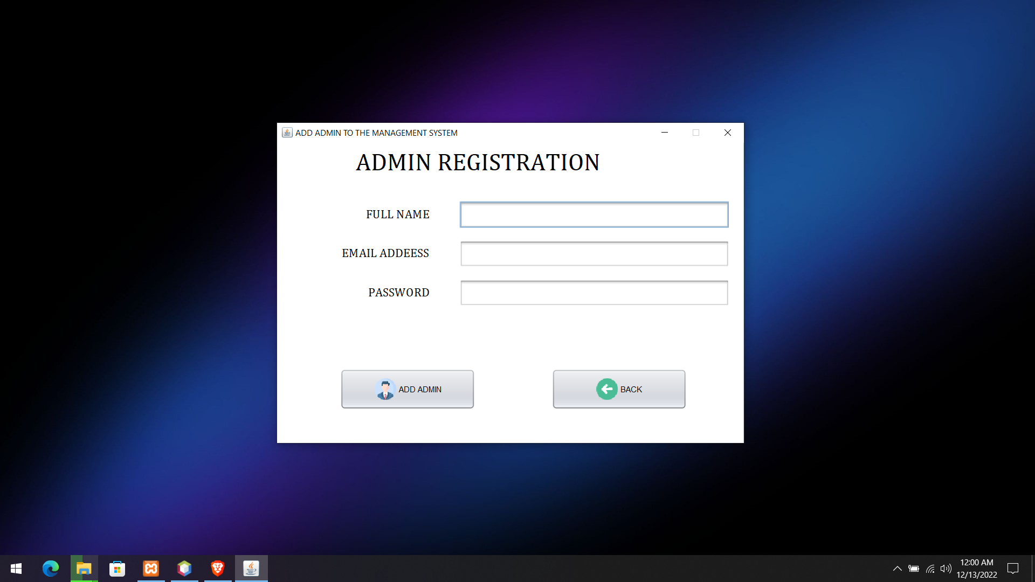1035x582 pixels.
Task: Open the taskbar clock and date
Action: pos(977,569)
